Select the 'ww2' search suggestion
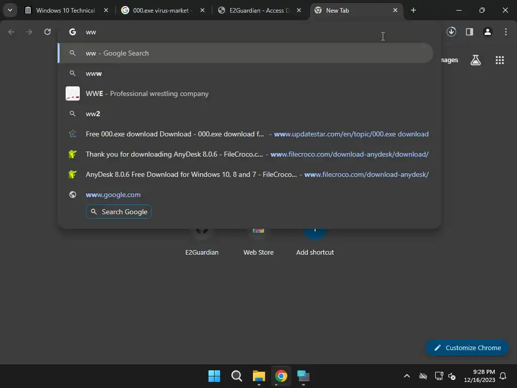 coord(245,114)
